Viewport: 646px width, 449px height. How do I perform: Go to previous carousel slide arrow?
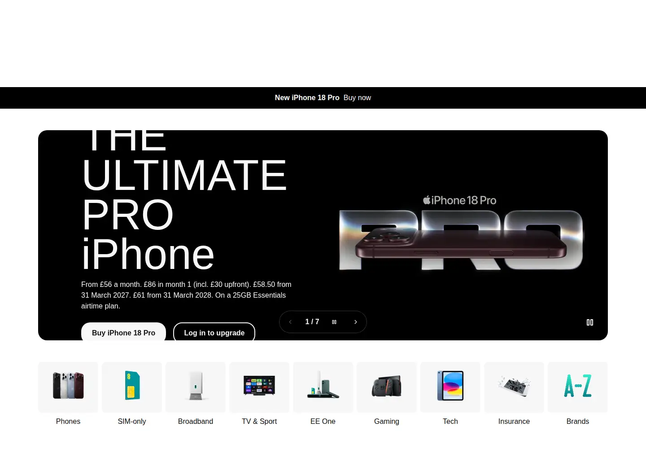click(290, 322)
